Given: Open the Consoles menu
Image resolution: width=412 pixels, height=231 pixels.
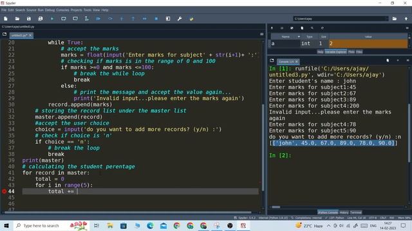Looking at the screenshot, I should pos(62,10).
